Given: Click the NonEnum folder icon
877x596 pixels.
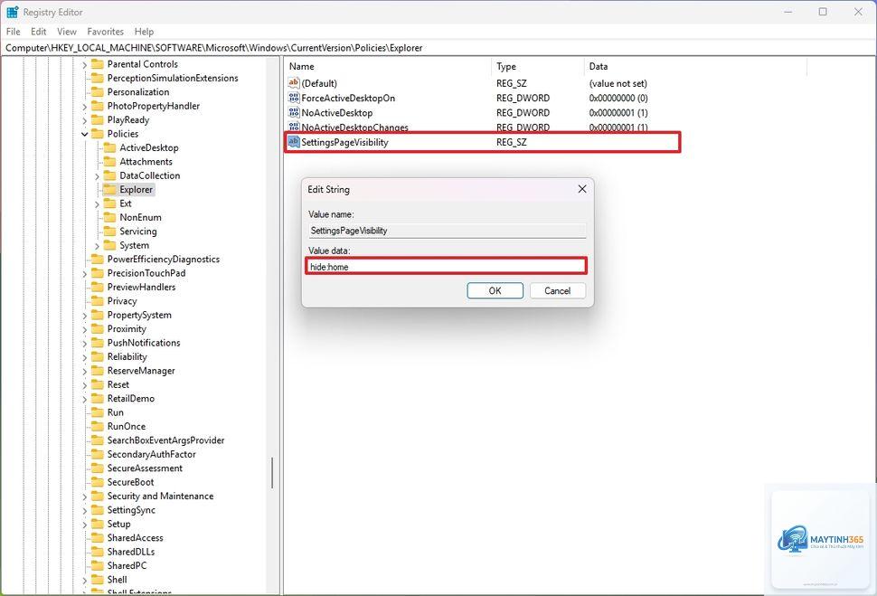Looking at the screenshot, I should (x=109, y=217).
